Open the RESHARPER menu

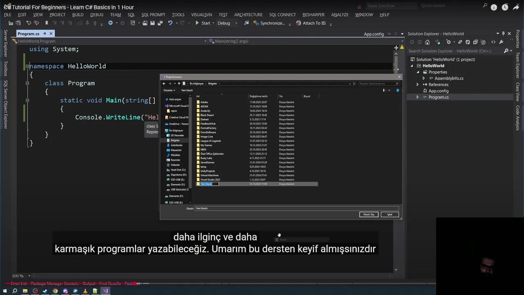click(x=314, y=15)
